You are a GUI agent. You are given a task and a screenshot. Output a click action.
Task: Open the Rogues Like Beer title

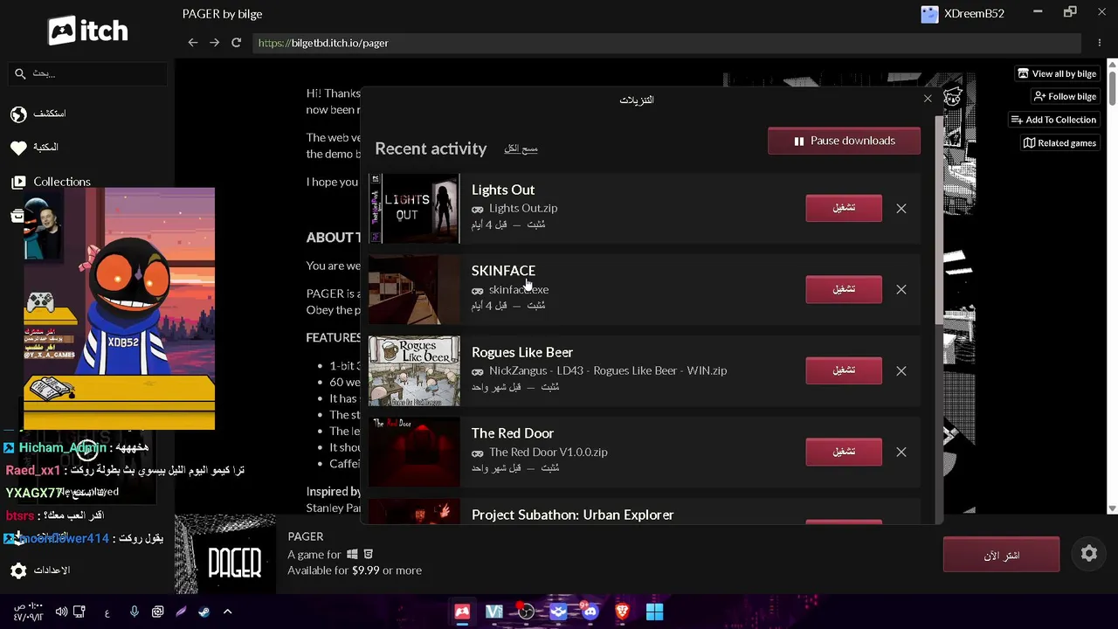522,352
